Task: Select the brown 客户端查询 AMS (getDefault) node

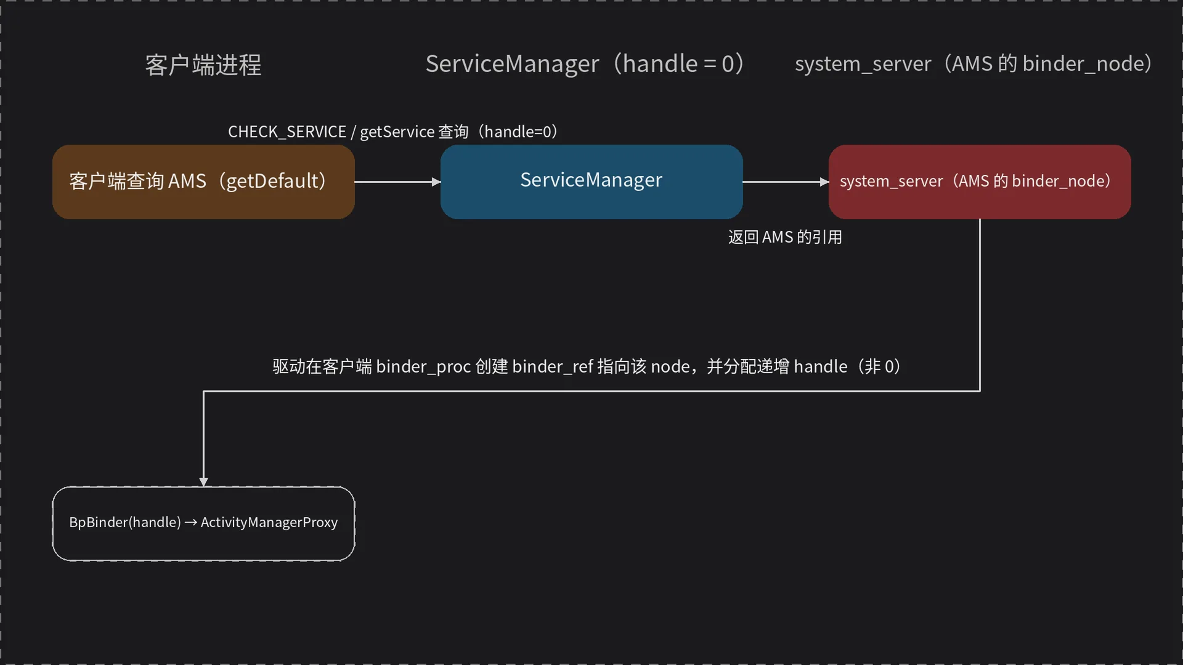Action: click(x=203, y=182)
